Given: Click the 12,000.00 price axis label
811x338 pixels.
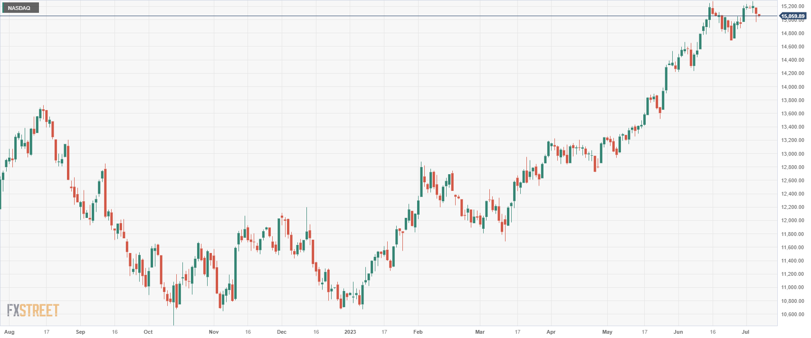Looking at the screenshot, I should point(792,221).
